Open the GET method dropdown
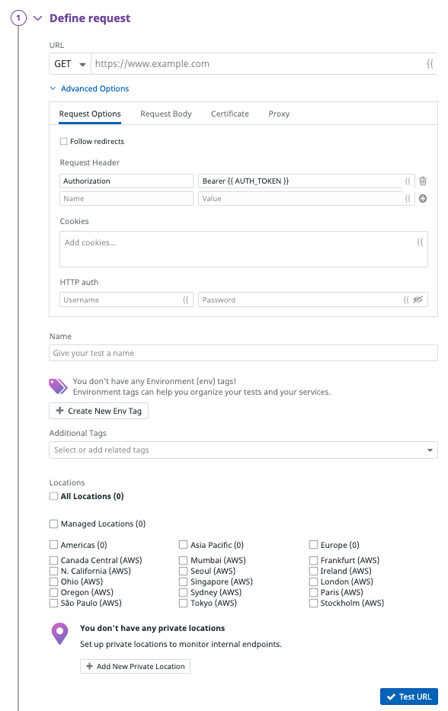 point(70,64)
